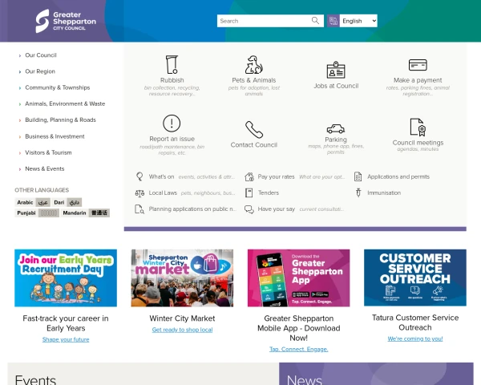Open Animals, Environment & Waste menu item
This screenshot has width=481, height=385.
[65, 103]
